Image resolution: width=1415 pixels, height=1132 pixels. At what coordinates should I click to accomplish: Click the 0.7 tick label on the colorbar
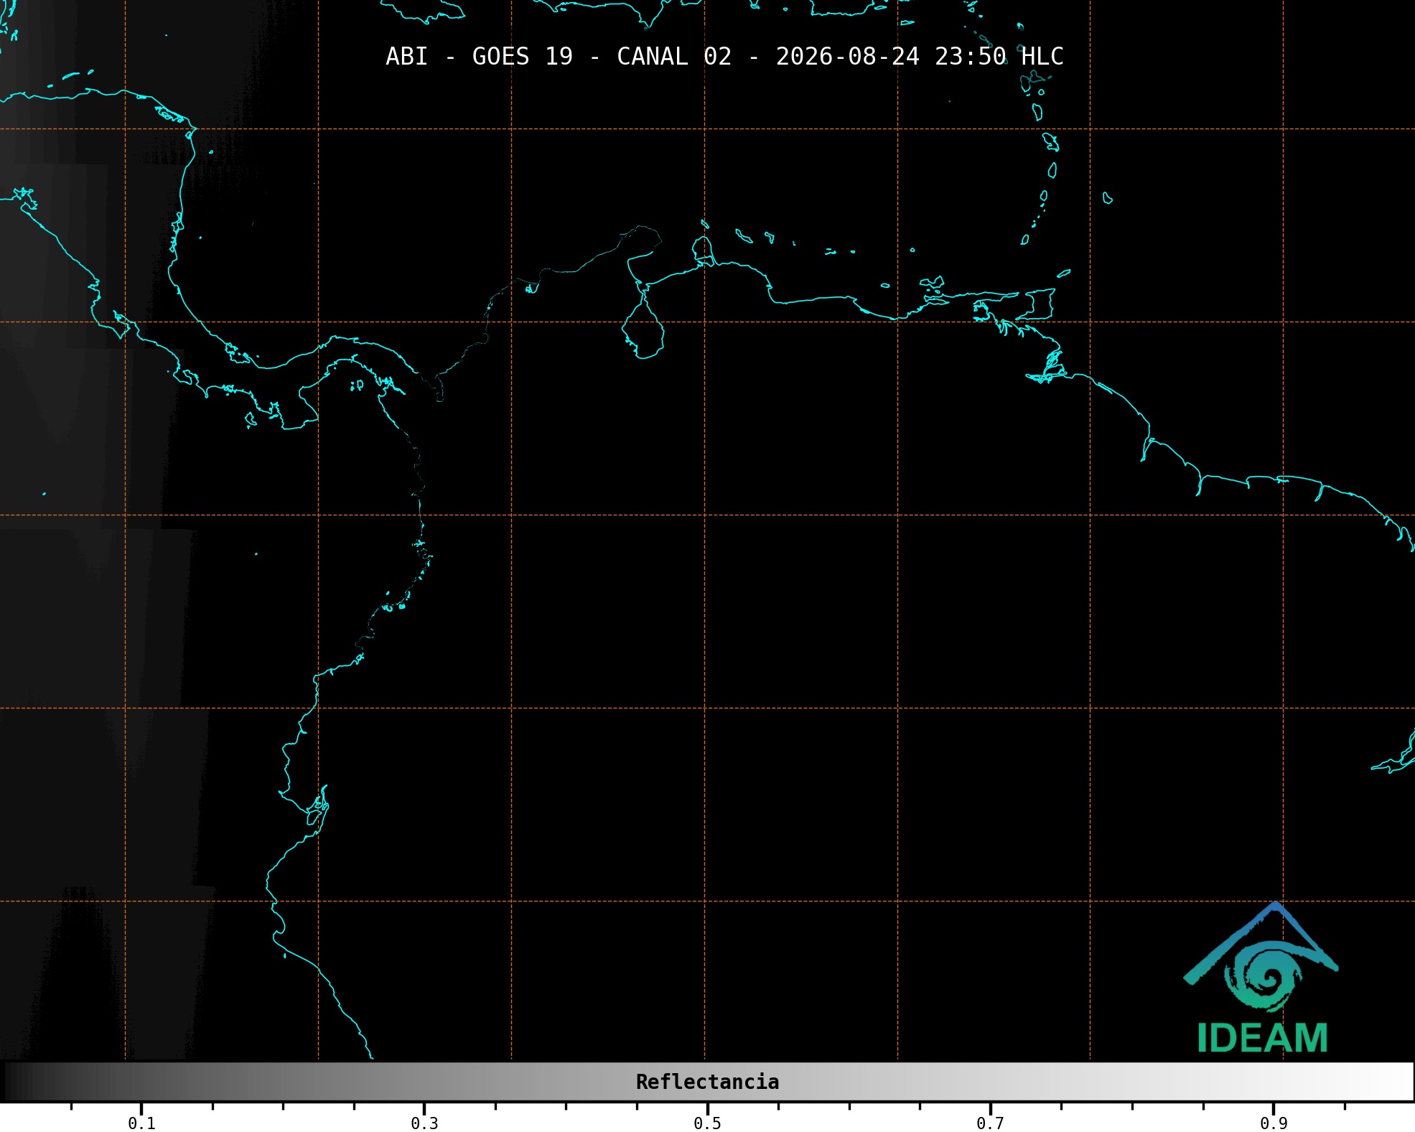(x=990, y=1123)
